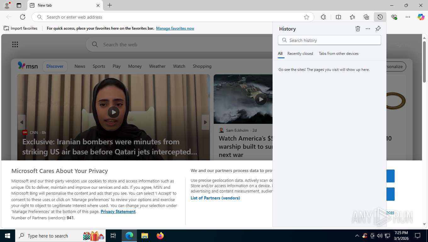Viewport: 428px width, 242px height.
Task: Switch to Tabs from other devices
Action: [339, 54]
